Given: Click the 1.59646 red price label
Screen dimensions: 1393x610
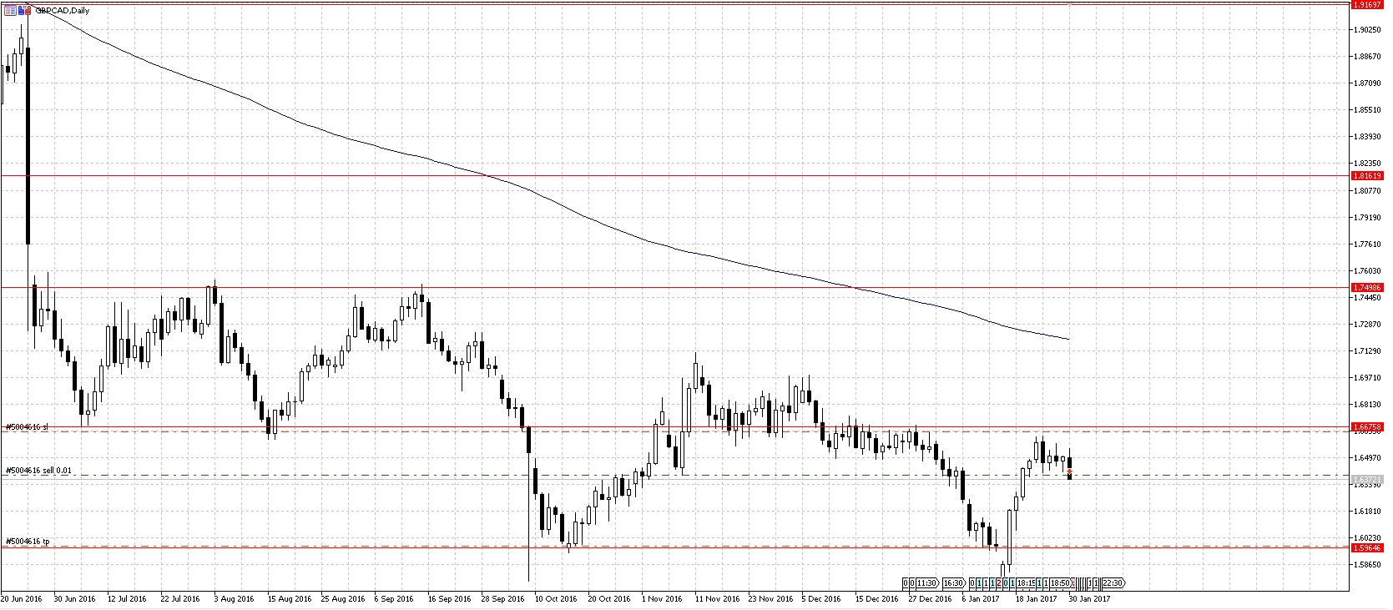Looking at the screenshot, I should (1368, 548).
